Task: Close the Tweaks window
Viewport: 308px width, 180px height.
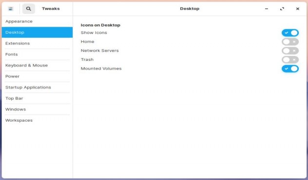Action: (x=298, y=9)
